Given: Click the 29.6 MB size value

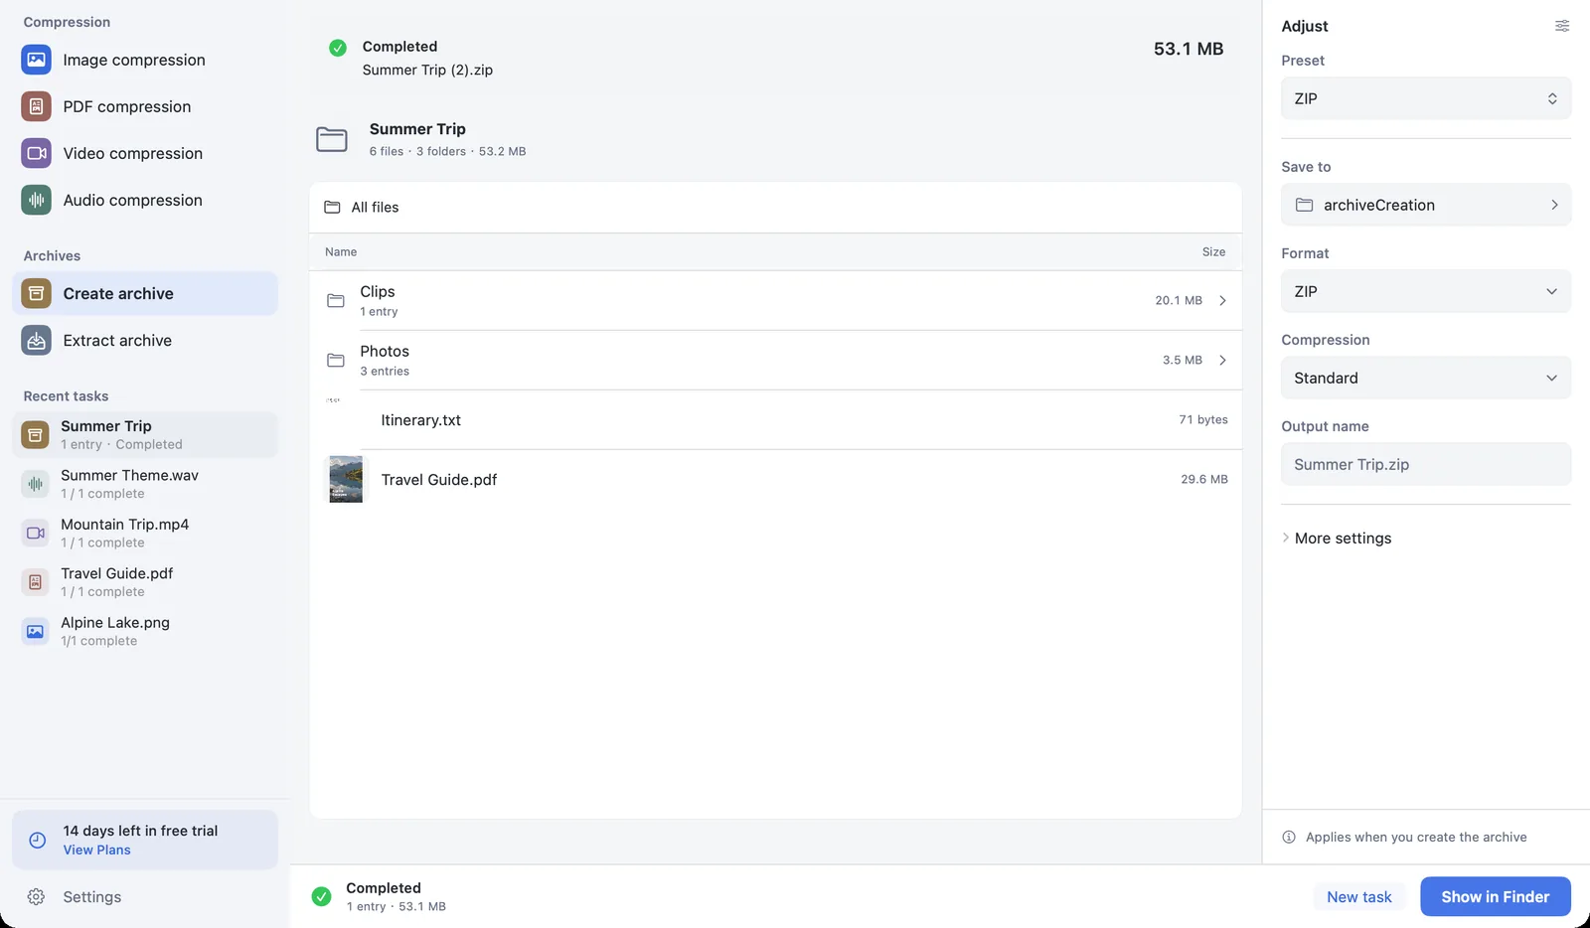Looking at the screenshot, I should coord(1204,479).
